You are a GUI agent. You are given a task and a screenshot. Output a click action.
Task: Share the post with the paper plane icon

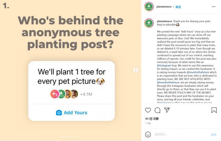click(167, 110)
